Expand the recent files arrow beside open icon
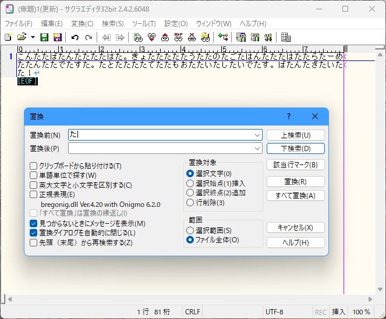Screen dimensions: 386x319 point(33,37)
